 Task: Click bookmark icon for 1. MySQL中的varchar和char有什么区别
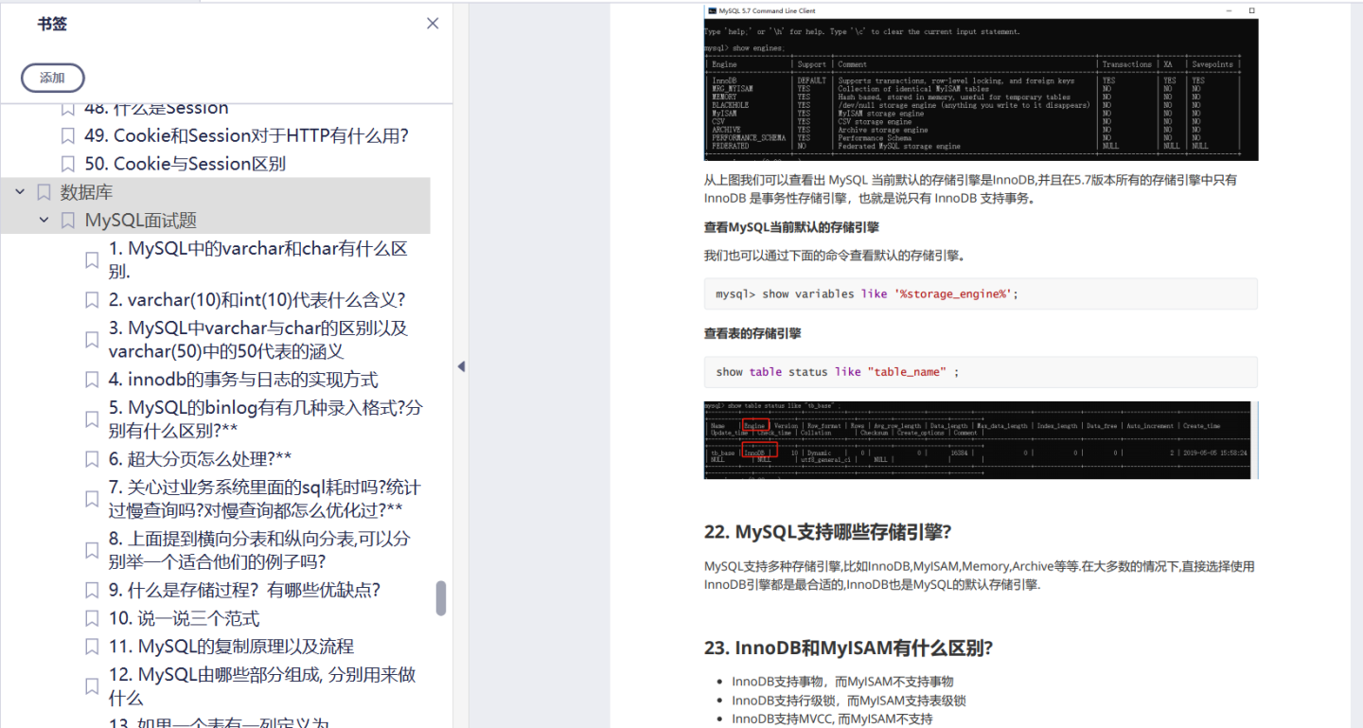[92, 260]
